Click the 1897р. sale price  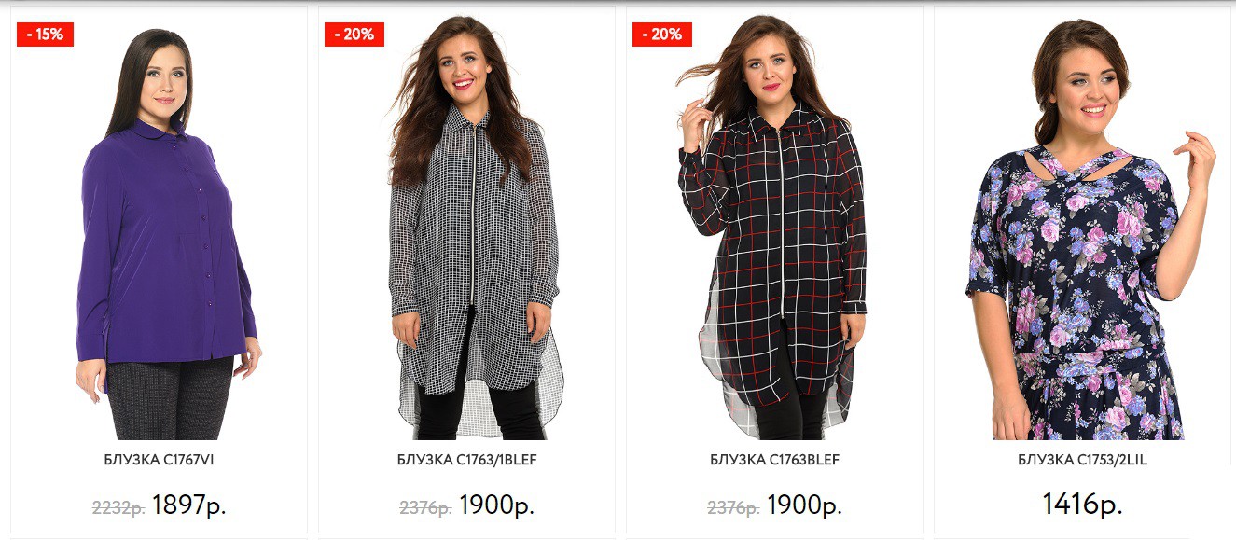click(189, 505)
